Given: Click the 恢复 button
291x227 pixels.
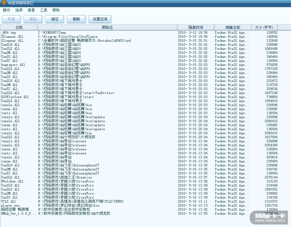Looking at the screenshot, I should pyautogui.click(x=11, y=19).
